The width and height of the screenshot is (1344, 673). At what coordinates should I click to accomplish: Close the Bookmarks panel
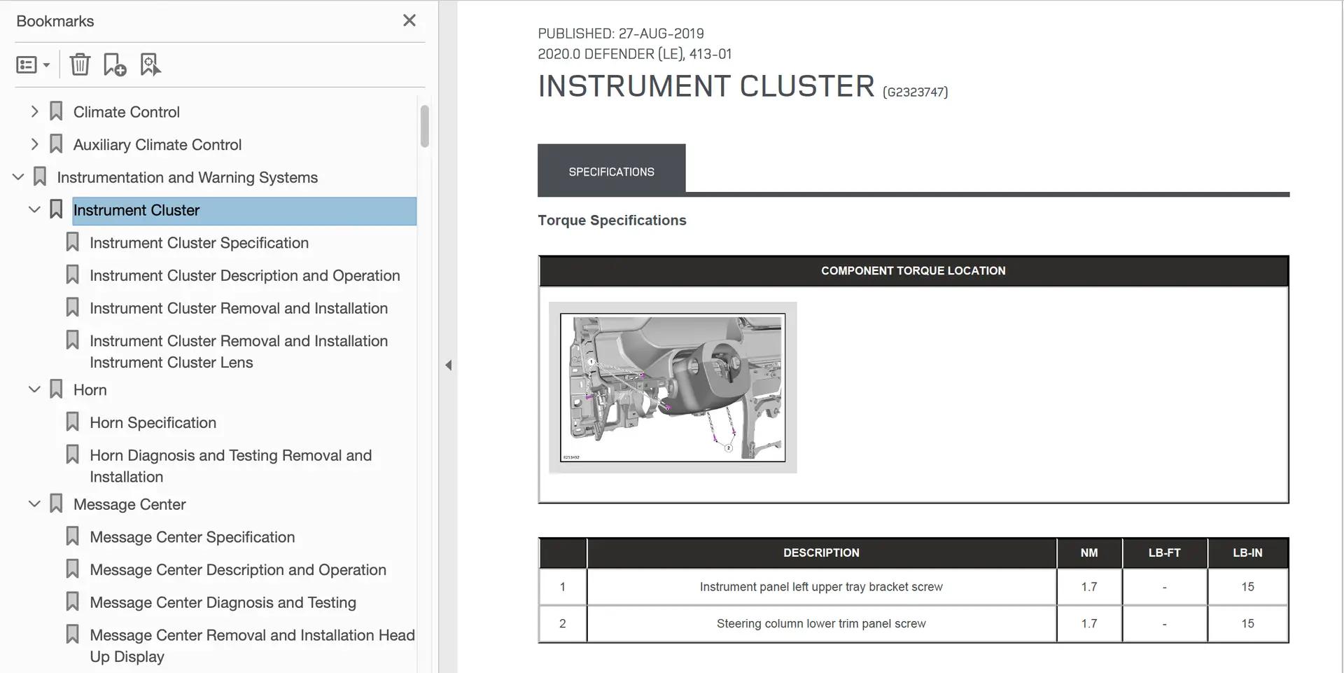point(409,21)
